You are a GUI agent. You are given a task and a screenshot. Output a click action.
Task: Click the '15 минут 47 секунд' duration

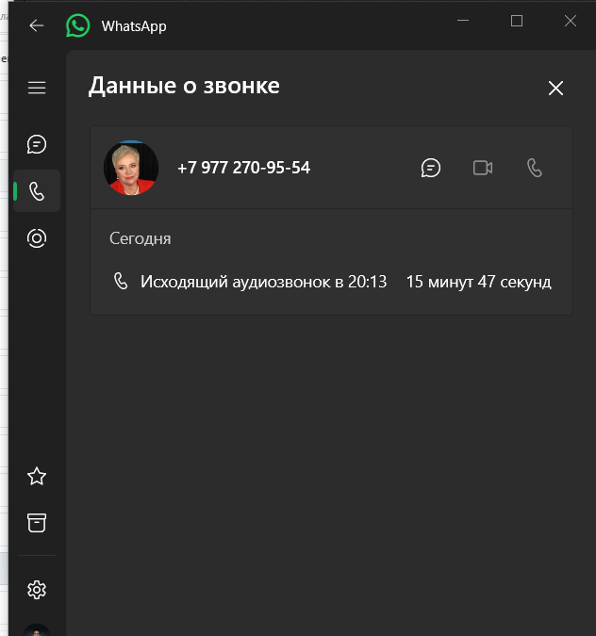(479, 282)
